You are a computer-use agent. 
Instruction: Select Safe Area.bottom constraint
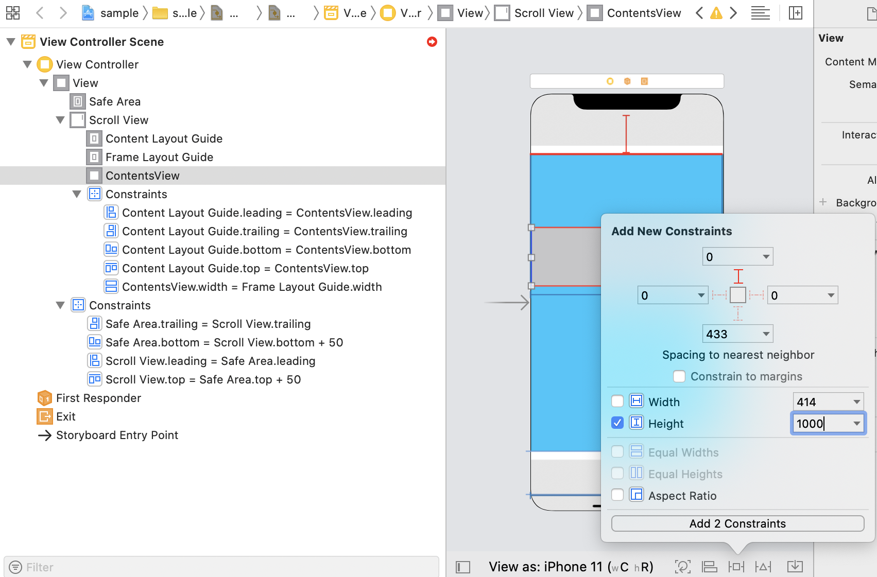click(216, 342)
